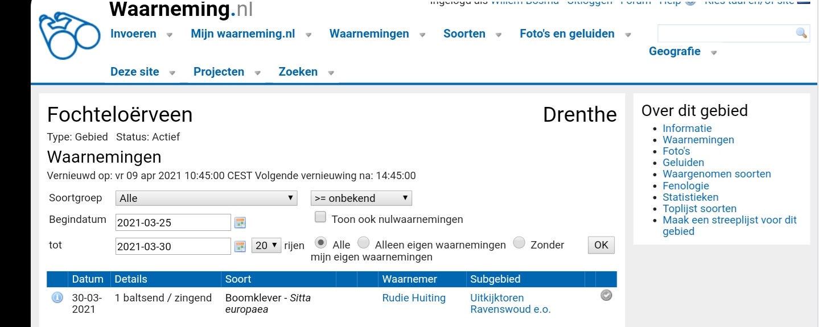Click the arrow icon next to Geografie
The height and width of the screenshot is (327, 819).
[x=714, y=52]
